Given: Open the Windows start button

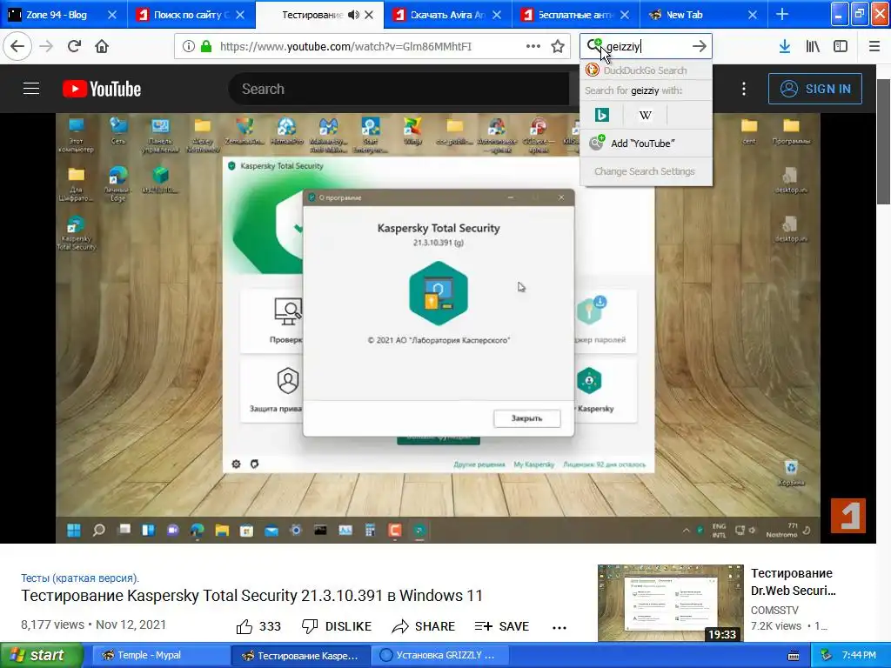Looking at the screenshot, I should 42,655.
